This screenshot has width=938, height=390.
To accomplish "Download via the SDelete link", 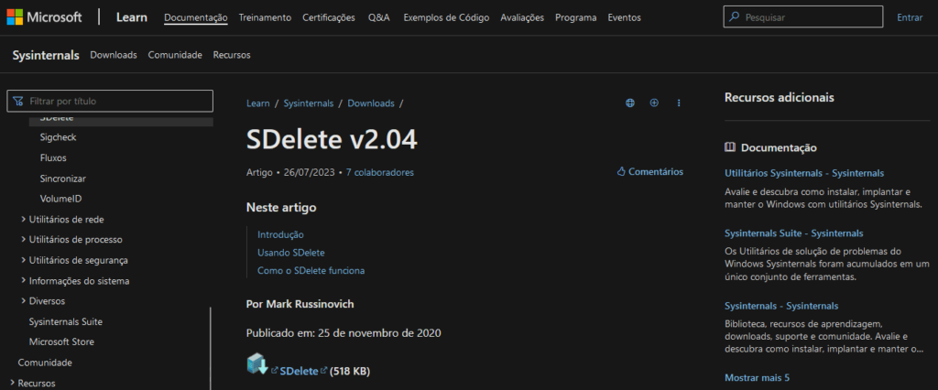I will [x=300, y=371].
